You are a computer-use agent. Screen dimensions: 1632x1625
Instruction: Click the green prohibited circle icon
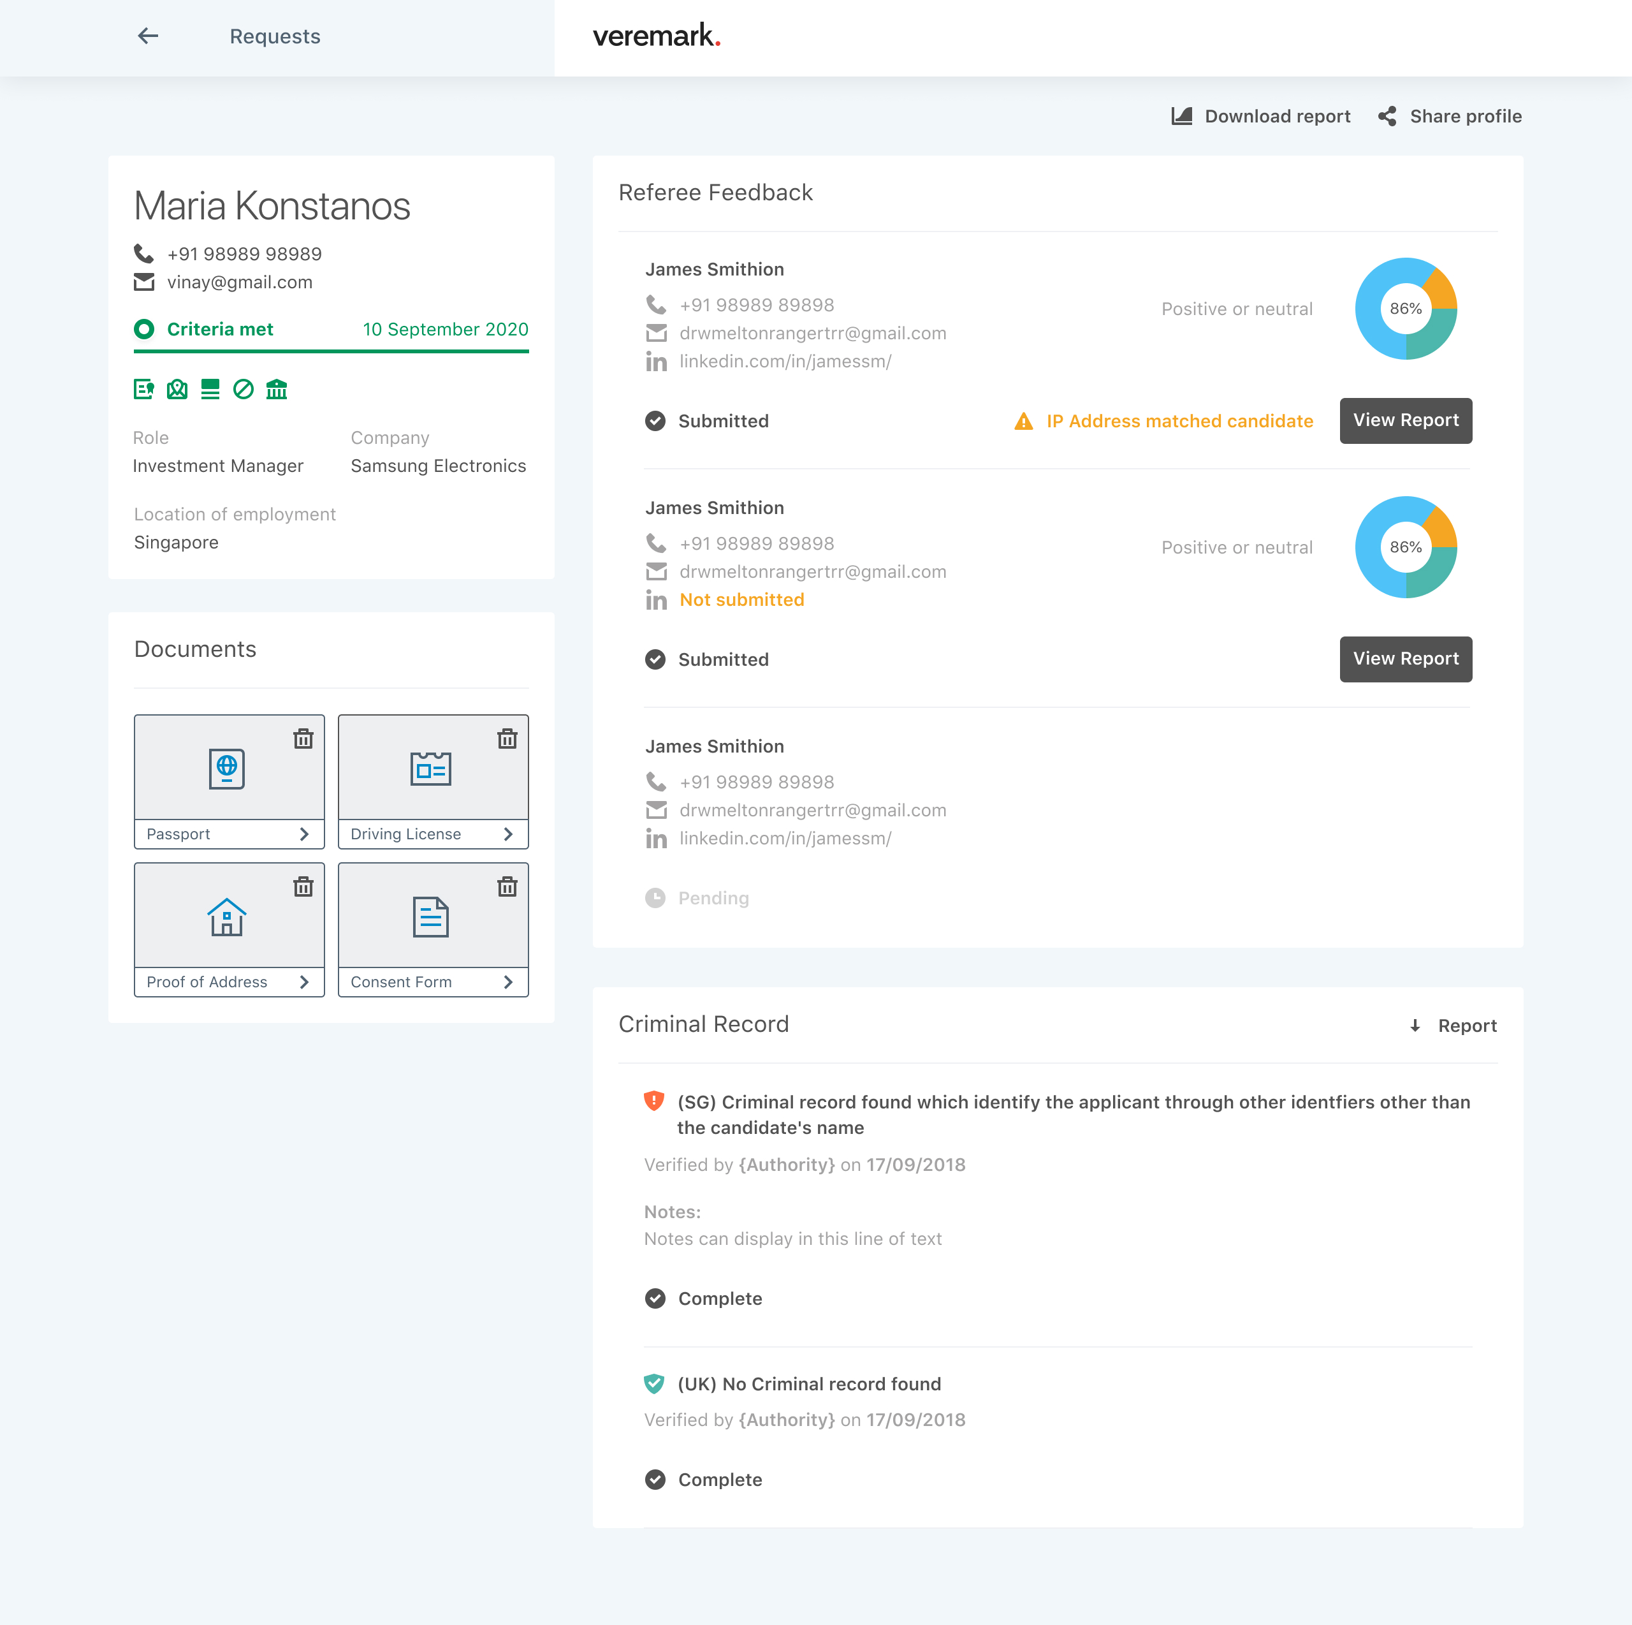tap(244, 389)
